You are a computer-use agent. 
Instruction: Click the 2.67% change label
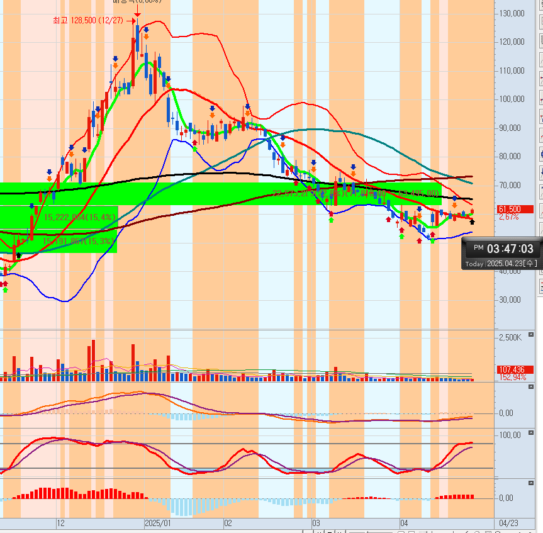click(509, 217)
